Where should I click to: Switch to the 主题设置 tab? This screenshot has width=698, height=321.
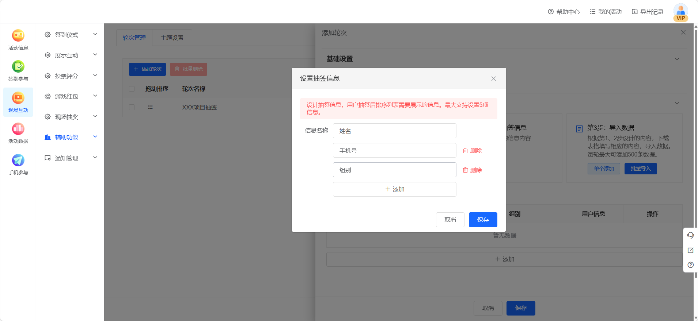pos(172,38)
